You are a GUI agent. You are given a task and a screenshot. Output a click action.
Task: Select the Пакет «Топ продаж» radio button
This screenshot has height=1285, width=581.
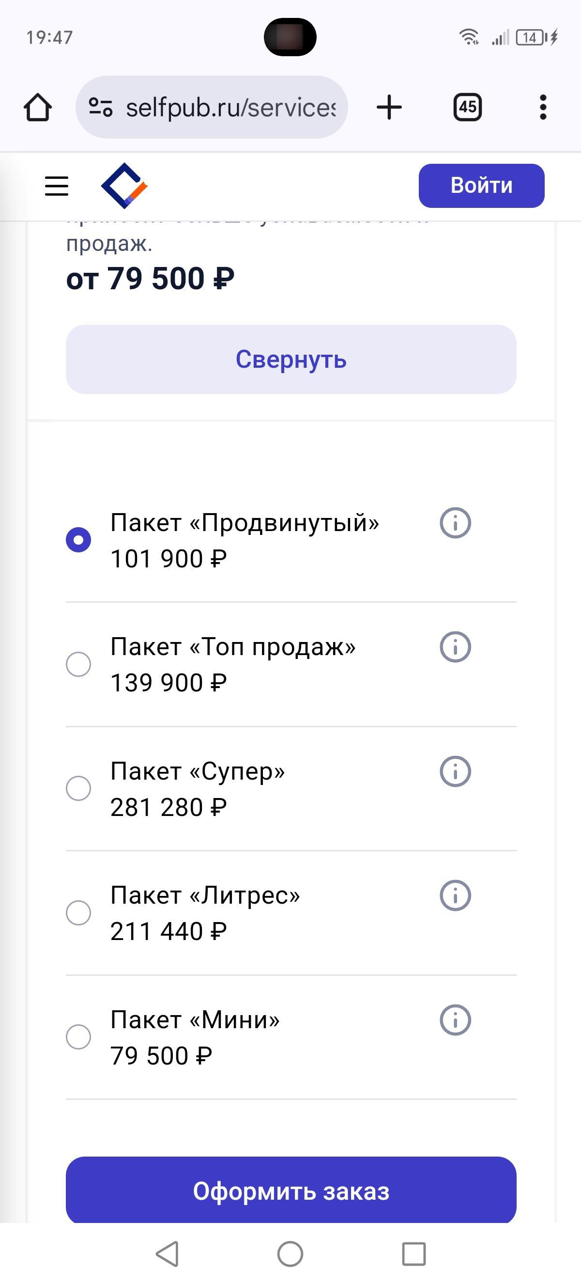click(x=78, y=664)
